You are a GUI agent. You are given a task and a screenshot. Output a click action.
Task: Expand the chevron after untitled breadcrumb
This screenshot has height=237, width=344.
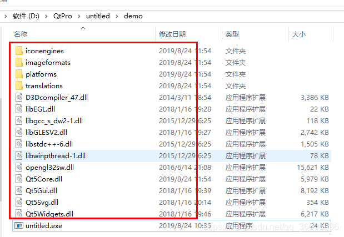(117, 16)
